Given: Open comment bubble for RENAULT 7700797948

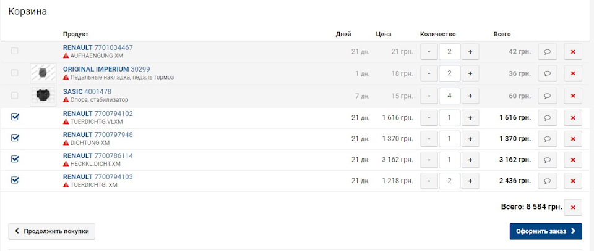Looking at the screenshot, I should coord(548,139).
